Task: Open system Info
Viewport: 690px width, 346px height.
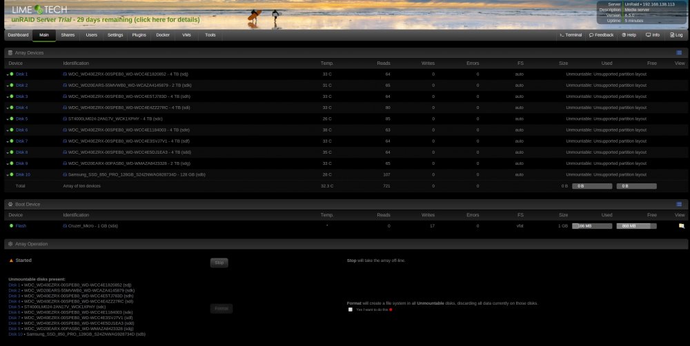Action: coord(653,35)
